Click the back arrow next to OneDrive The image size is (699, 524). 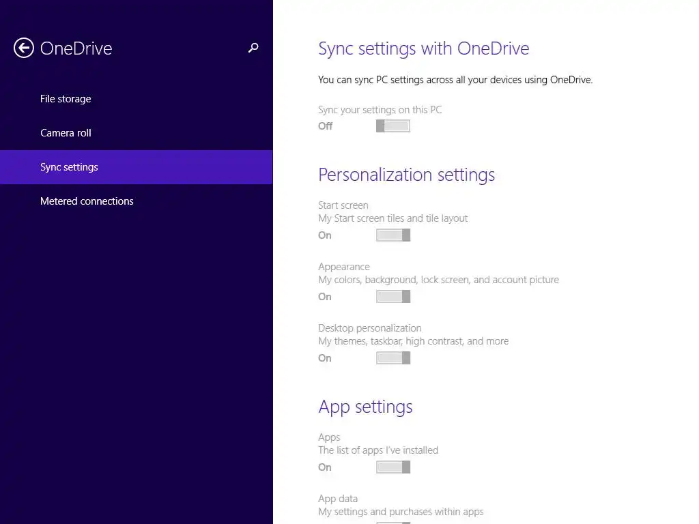[x=24, y=48]
